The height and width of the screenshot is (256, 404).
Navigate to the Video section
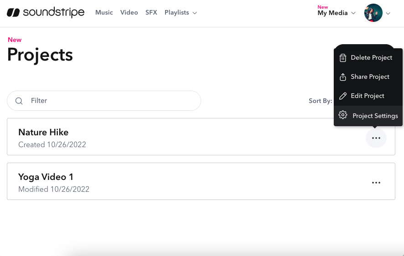pos(129,13)
